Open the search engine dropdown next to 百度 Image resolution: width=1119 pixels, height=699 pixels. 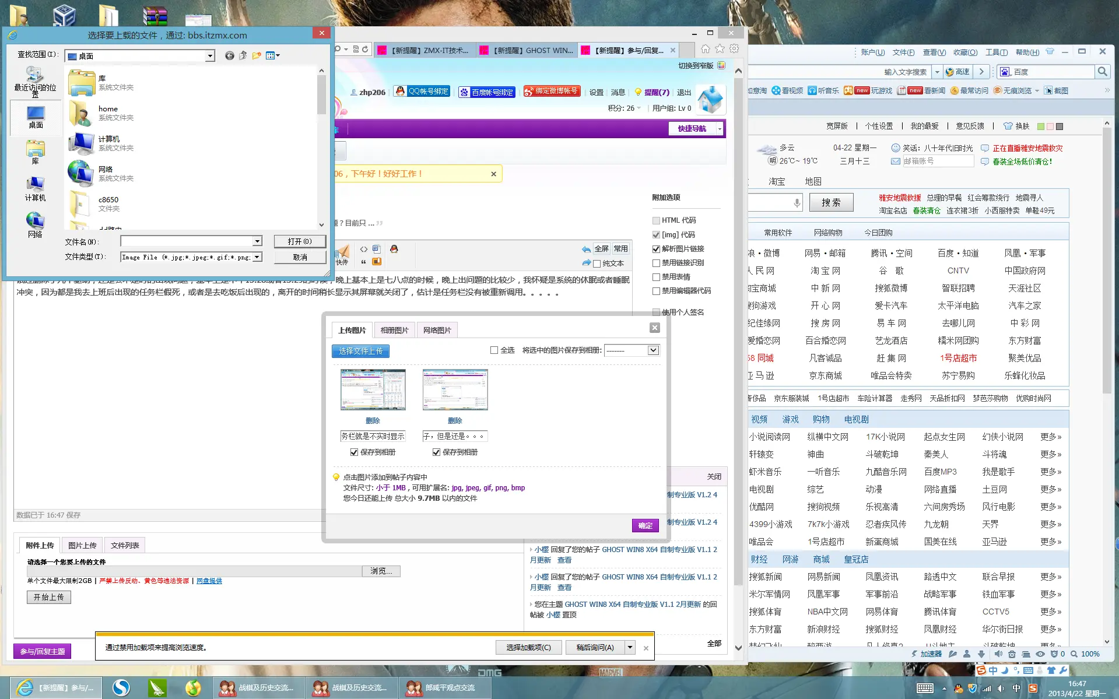click(1005, 72)
